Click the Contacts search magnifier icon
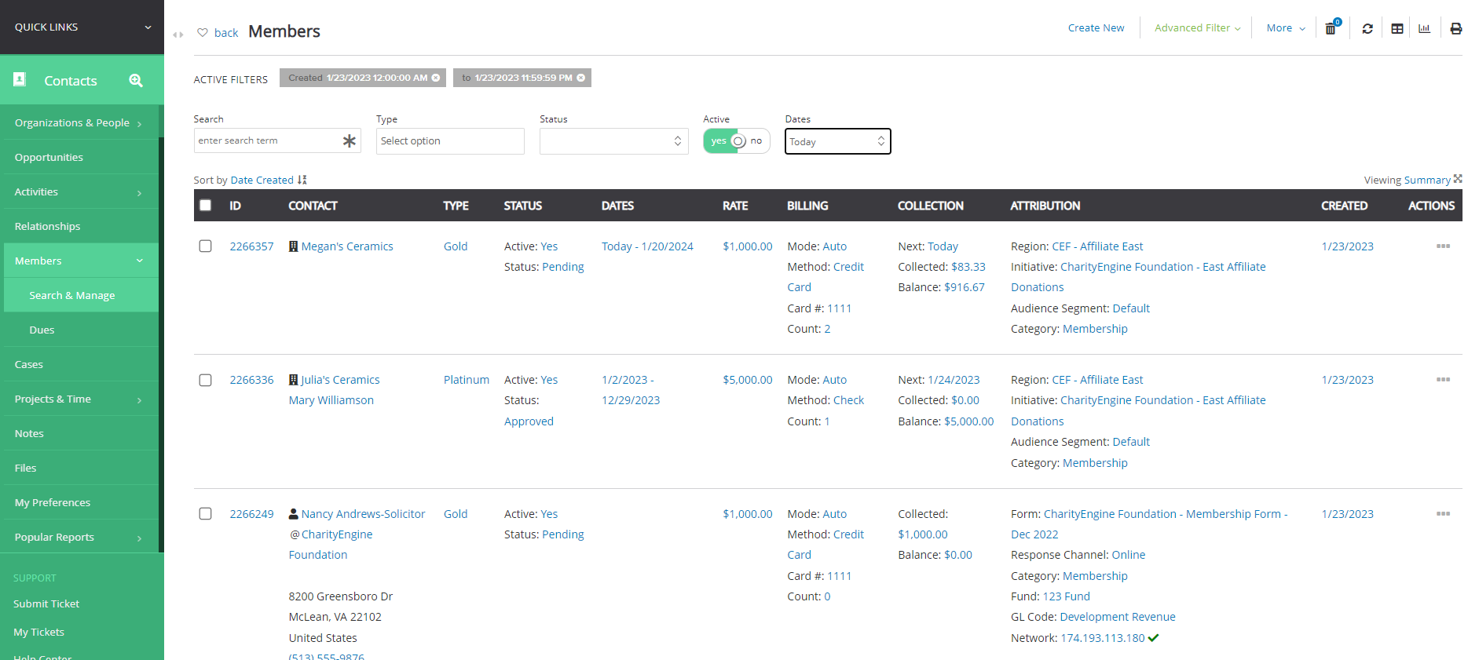This screenshot has width=1479, height=660. tap(136, 80)
